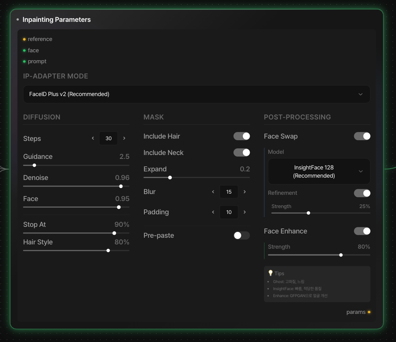396x342 pixels.
Task: Decrease Blur with the left chevron
Action: pos(213,192)
